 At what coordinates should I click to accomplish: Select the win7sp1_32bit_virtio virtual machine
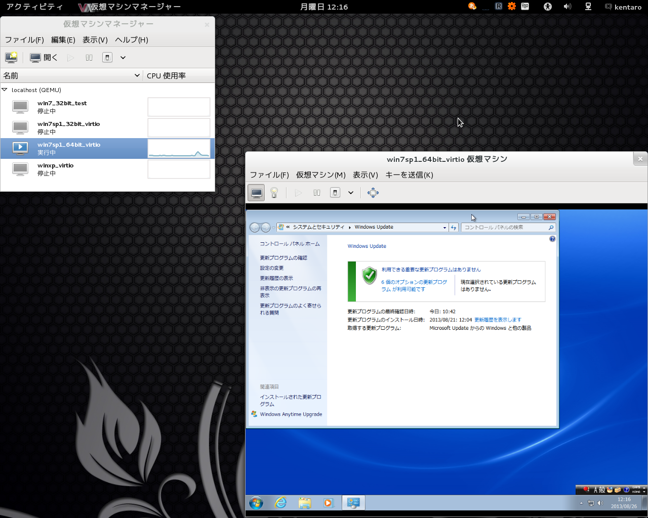(107, 127)
